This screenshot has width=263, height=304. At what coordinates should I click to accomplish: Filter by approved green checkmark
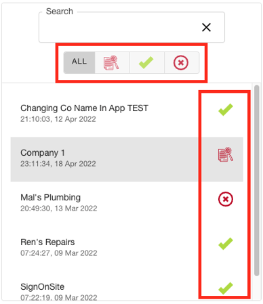coord(147,62)
